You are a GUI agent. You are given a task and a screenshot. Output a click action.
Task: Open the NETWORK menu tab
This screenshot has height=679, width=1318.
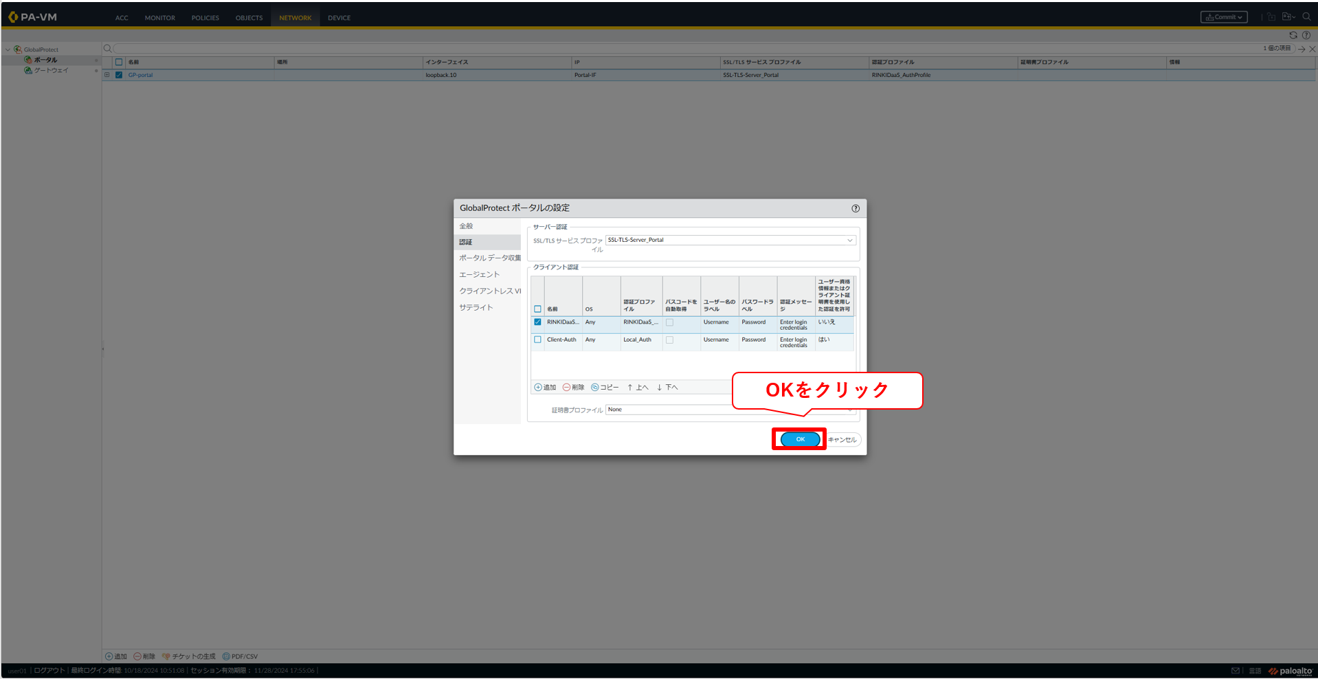coord(295,18)
